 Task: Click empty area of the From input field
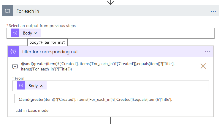125,86
